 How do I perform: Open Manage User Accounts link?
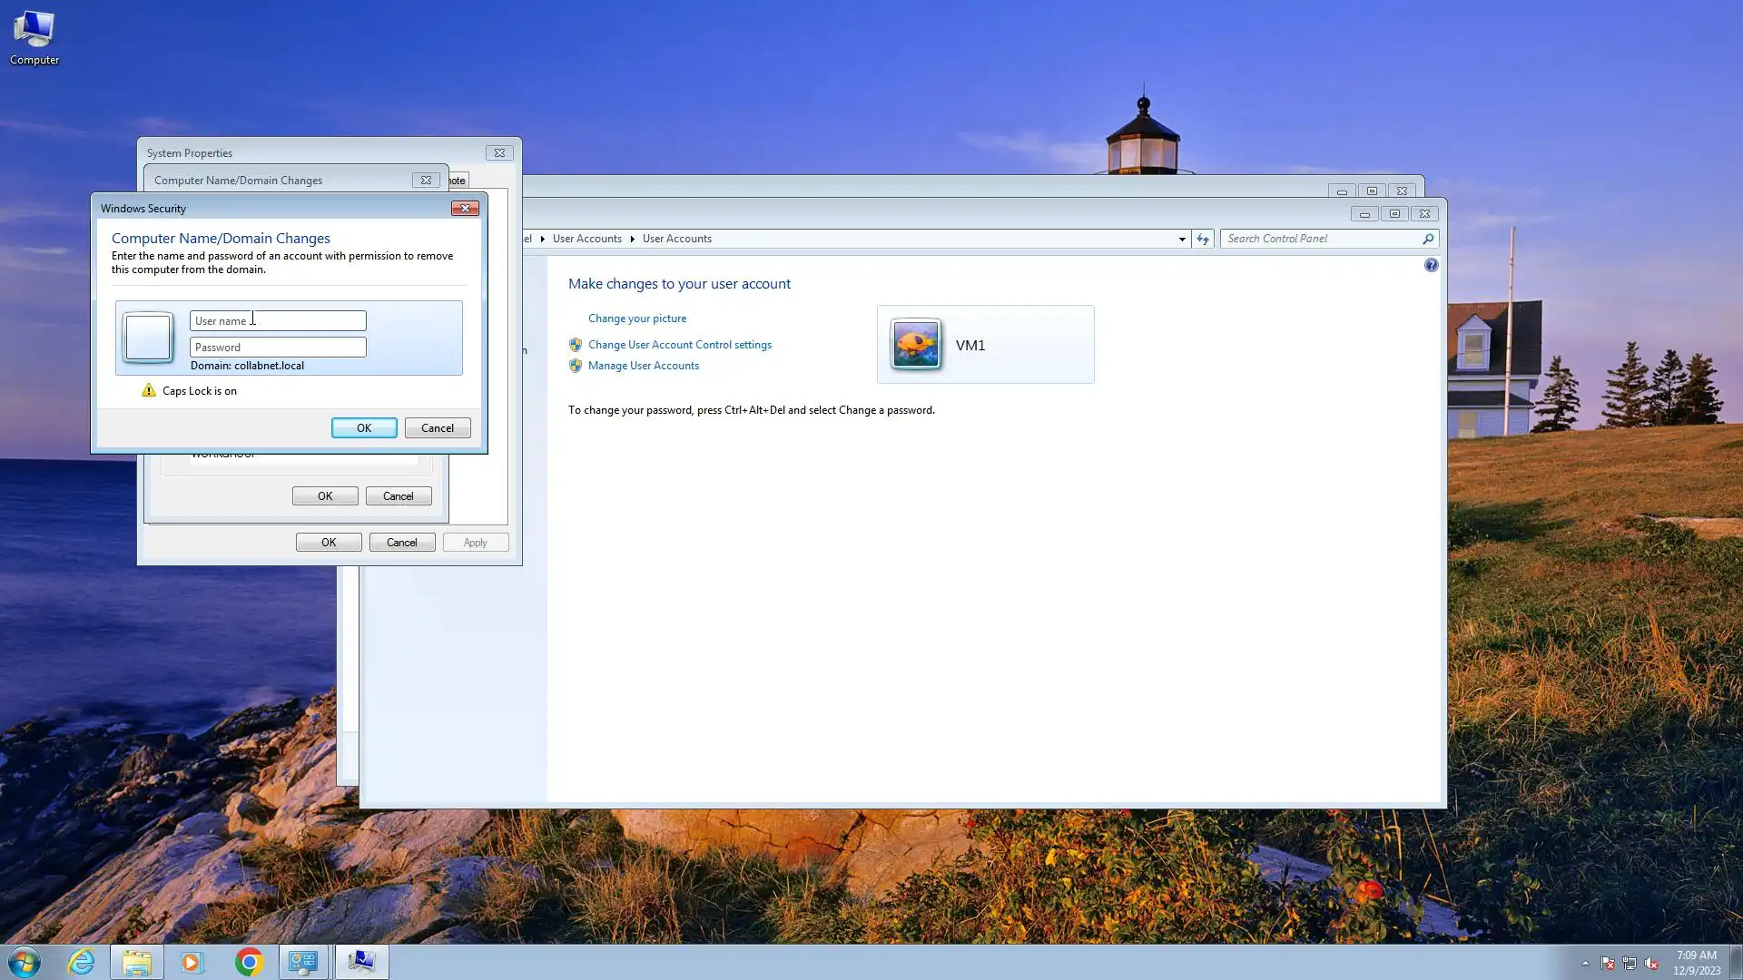[643, 366]
